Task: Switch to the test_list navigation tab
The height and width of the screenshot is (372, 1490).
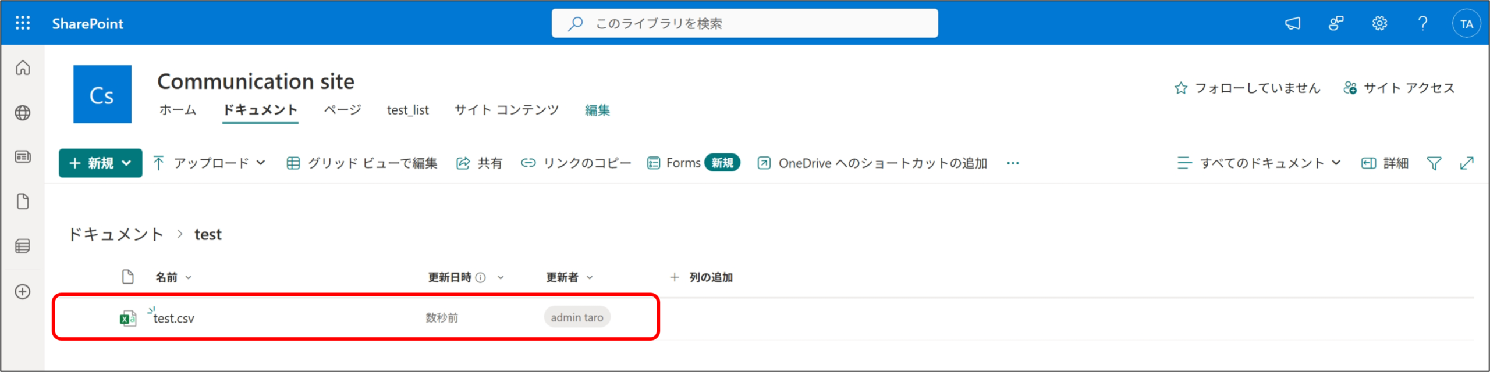Action: (x=407, y=110)
